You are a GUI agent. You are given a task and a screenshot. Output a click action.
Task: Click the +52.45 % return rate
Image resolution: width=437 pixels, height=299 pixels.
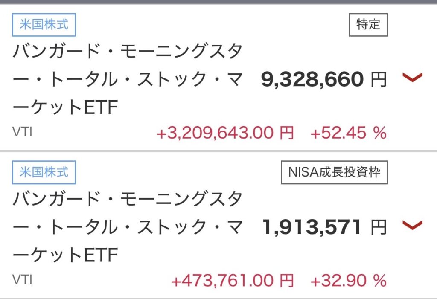pos(348,133)
